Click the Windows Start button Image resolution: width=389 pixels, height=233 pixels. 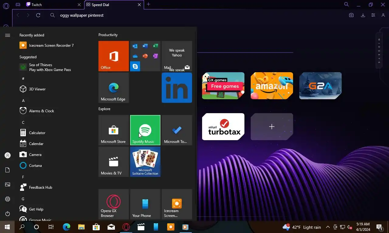(x=7, y=227)
